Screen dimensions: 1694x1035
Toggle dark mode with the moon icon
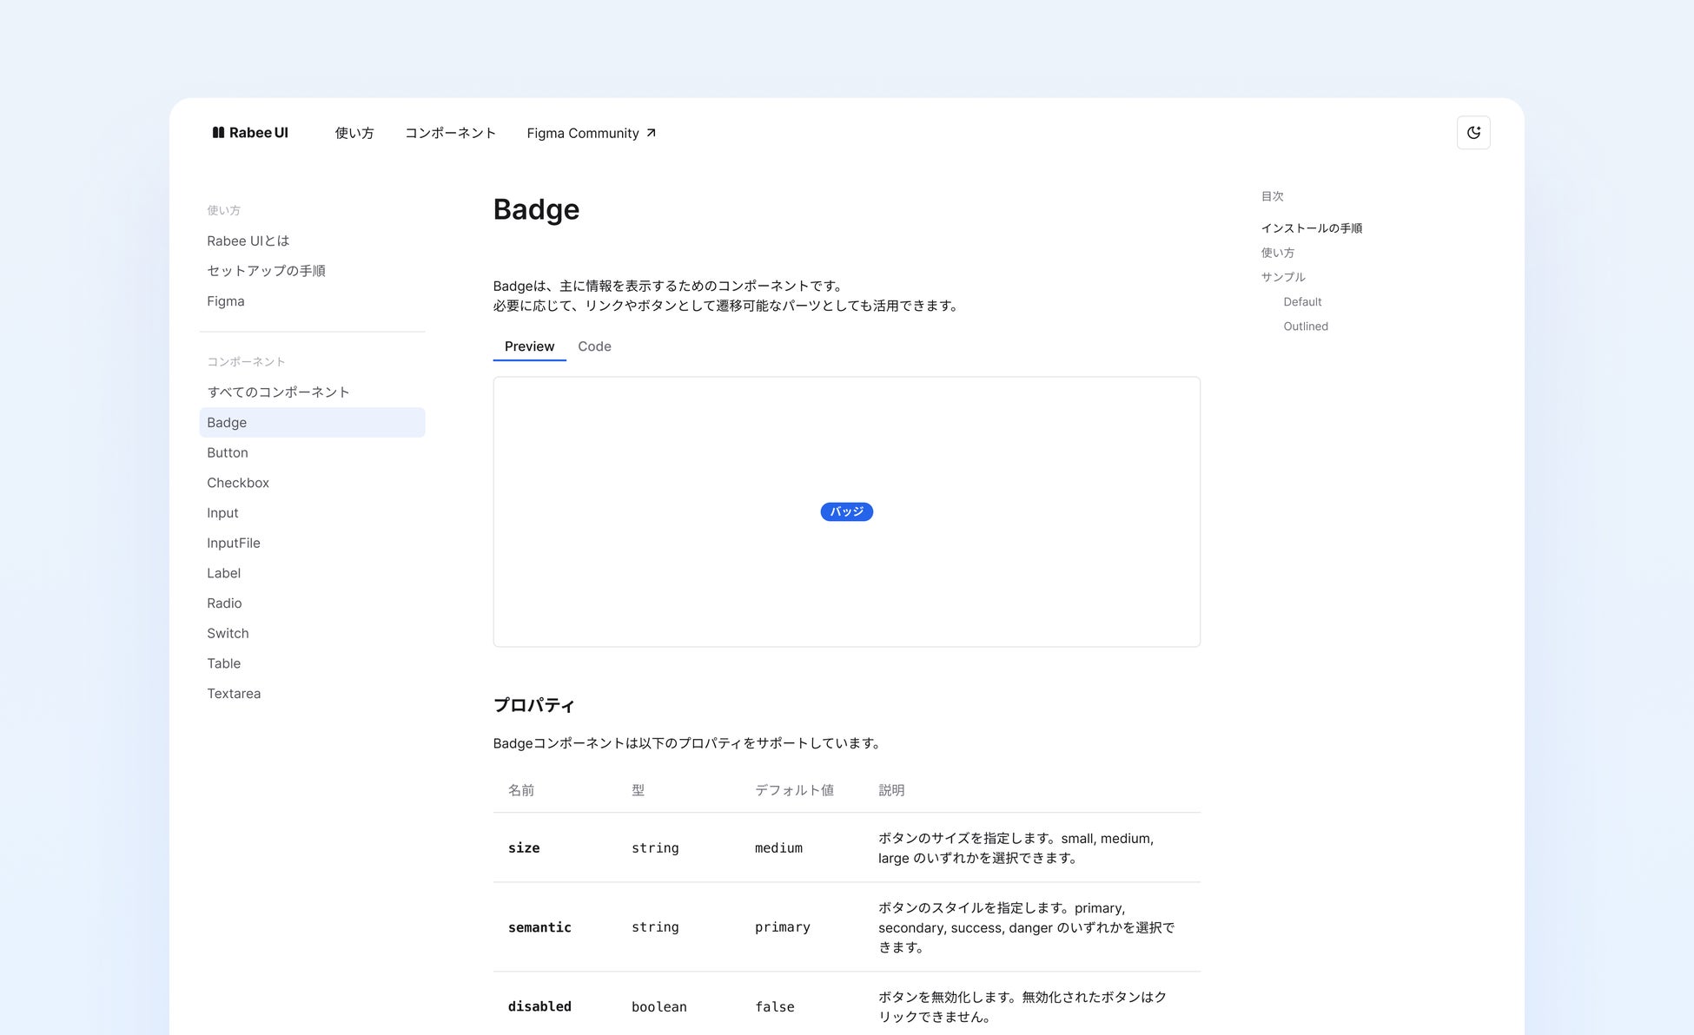click(x=1473, y=133)
